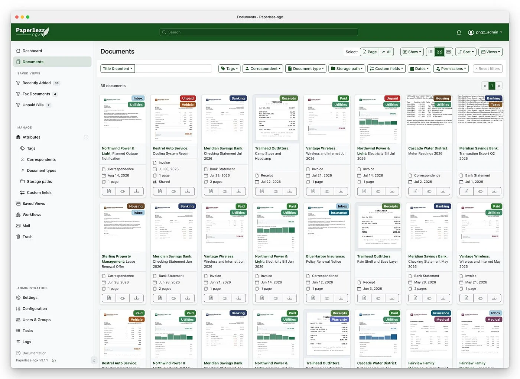Viewport: 520px width, 379px height.
Task: Open the Show dropdown
Action: pos(412,52)
